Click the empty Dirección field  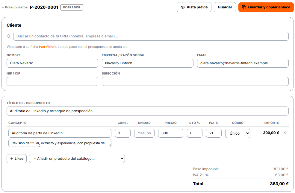tap(195, 81)
